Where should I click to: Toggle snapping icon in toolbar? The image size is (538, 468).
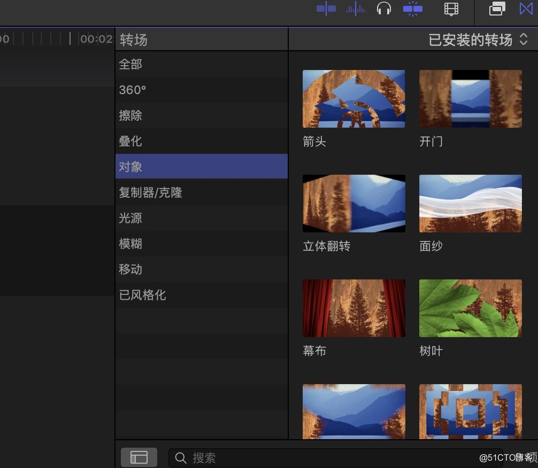click(412, 9)
